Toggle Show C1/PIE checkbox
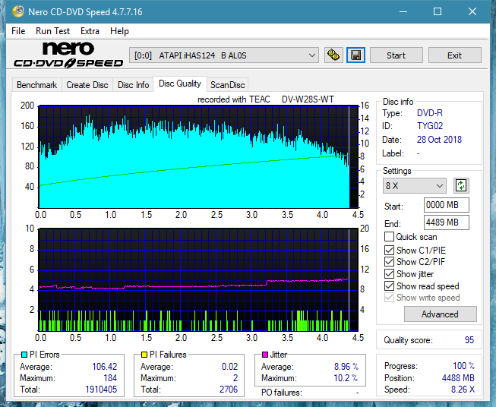Screen dimensions: 496x407 point(389,250)
